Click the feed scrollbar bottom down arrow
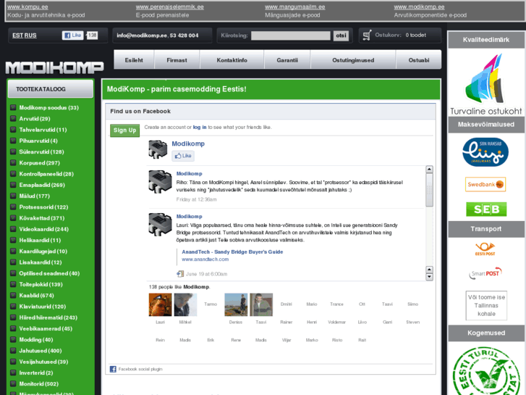Viewport: 526px width, 395px height. click(429, 277)
